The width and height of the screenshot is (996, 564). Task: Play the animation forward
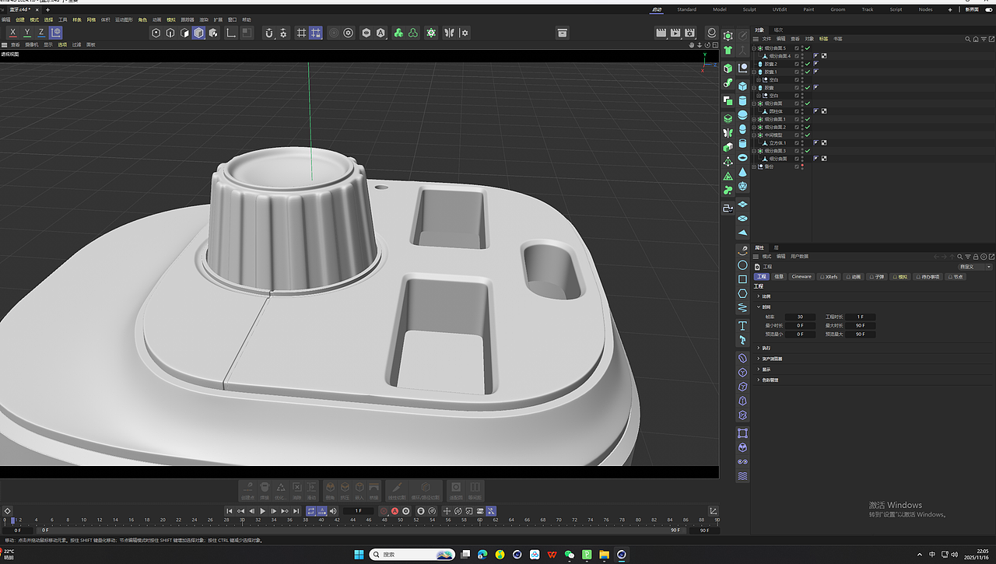point(263,511)
